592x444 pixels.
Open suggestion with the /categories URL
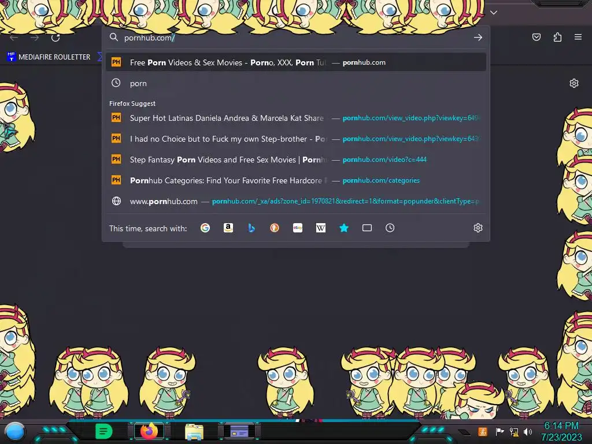tap(296, 180)
